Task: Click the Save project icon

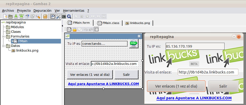Action: click(x=16, y=16)
